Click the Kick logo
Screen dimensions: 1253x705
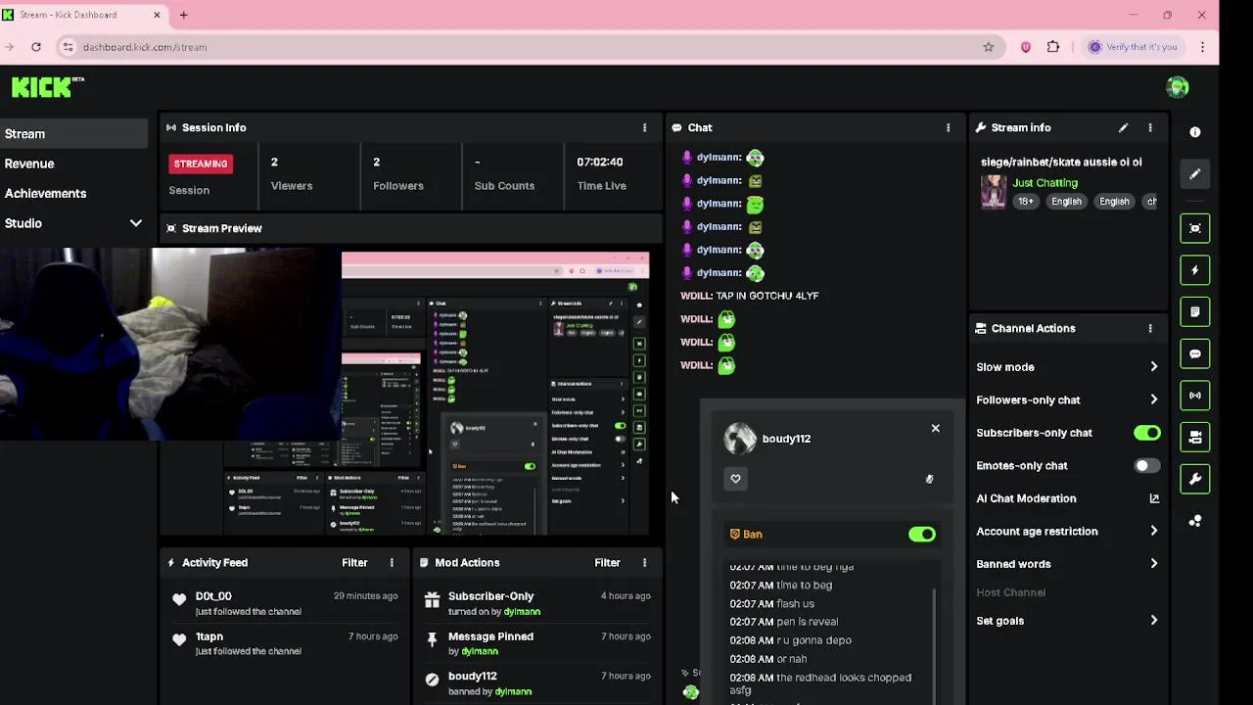point(47,87)
